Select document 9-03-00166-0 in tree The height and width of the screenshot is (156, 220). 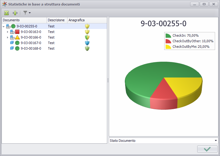(31, 37)
